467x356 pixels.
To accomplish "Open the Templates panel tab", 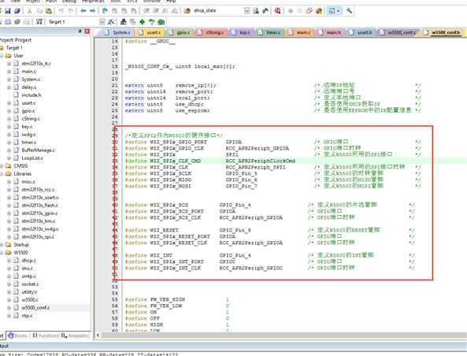I will pyautogui.click(x=75, y=336).
